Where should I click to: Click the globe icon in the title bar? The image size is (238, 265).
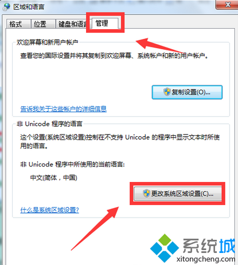6,6
